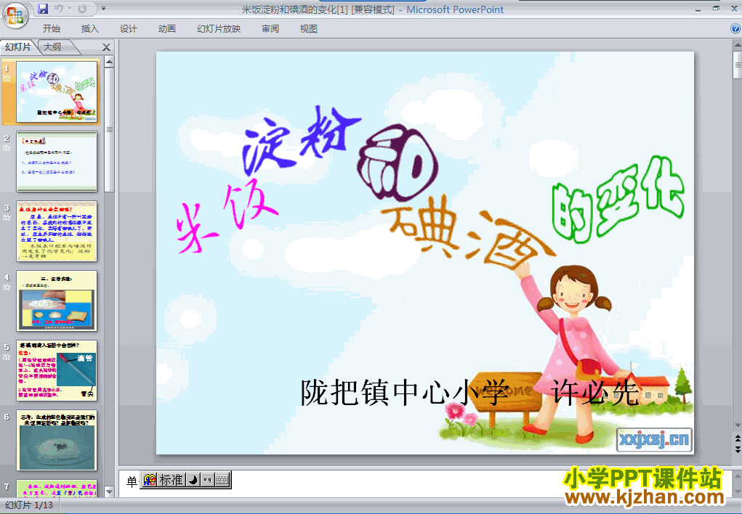Screen dimensions: 742x514
Task: Click status bar text 幻灯片 1/13
Action: click(29, 505)
